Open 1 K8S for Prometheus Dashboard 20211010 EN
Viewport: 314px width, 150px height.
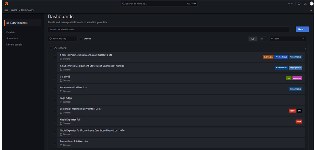[86, 55]
